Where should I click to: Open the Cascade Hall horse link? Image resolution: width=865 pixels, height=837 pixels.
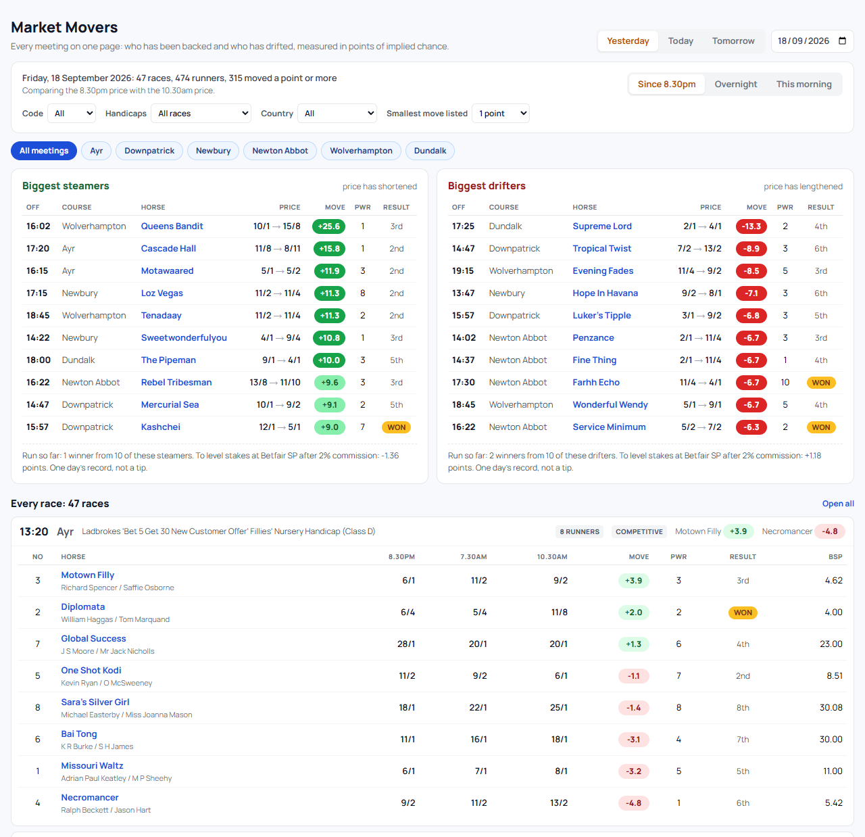click(x=168, y=249)
